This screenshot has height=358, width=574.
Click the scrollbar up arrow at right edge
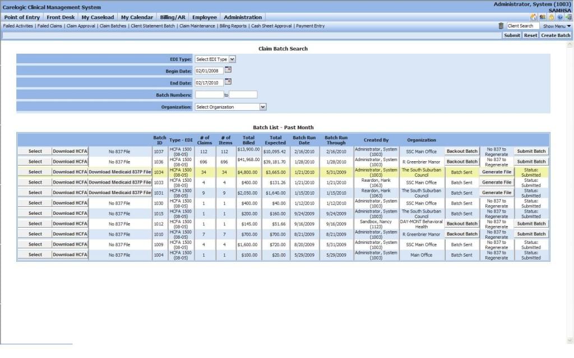(x=570, y=45)
